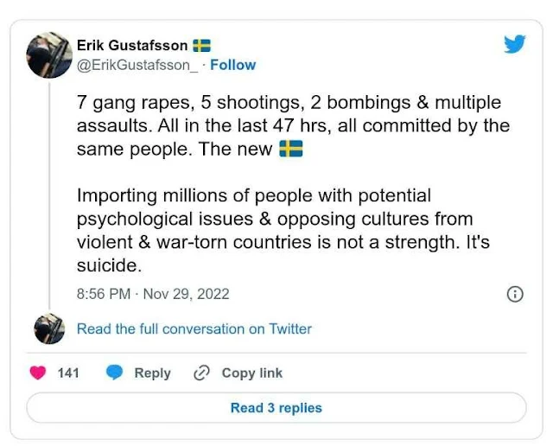Click the 141 likes count

pyautogui.click(x=68, y=373)
